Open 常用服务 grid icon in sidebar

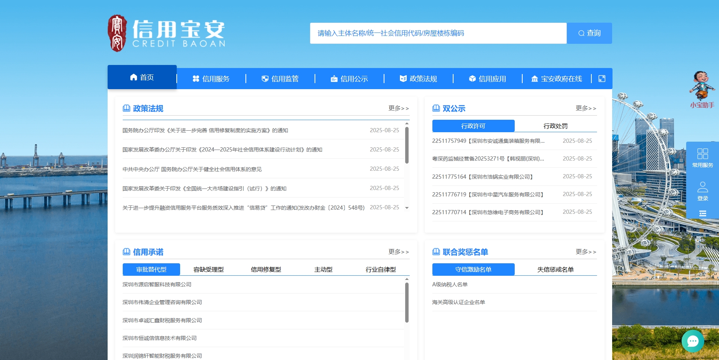click(x=702, y=154)
